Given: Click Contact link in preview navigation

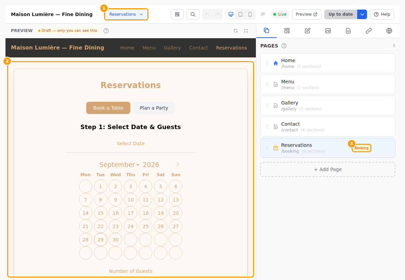Looking at the screenshot, I should (198, 48).
